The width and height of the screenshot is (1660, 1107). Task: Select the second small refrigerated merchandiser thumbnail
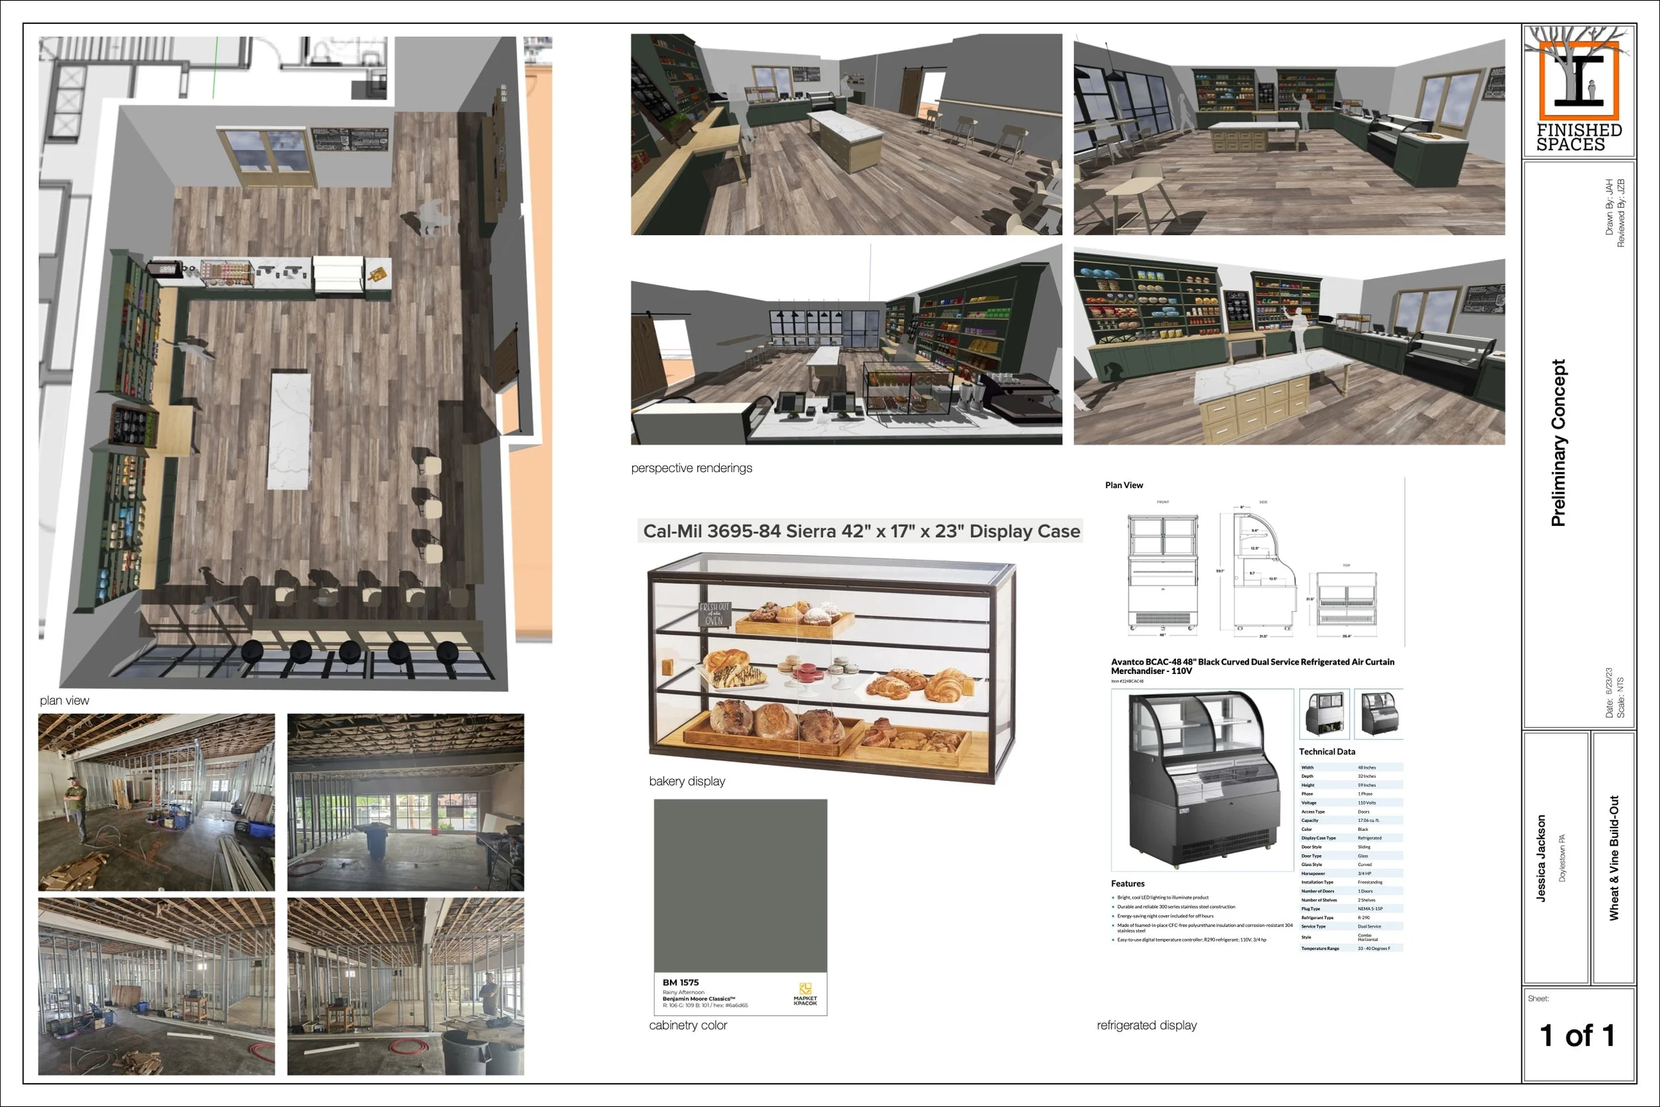click(x=1378, y=714)
